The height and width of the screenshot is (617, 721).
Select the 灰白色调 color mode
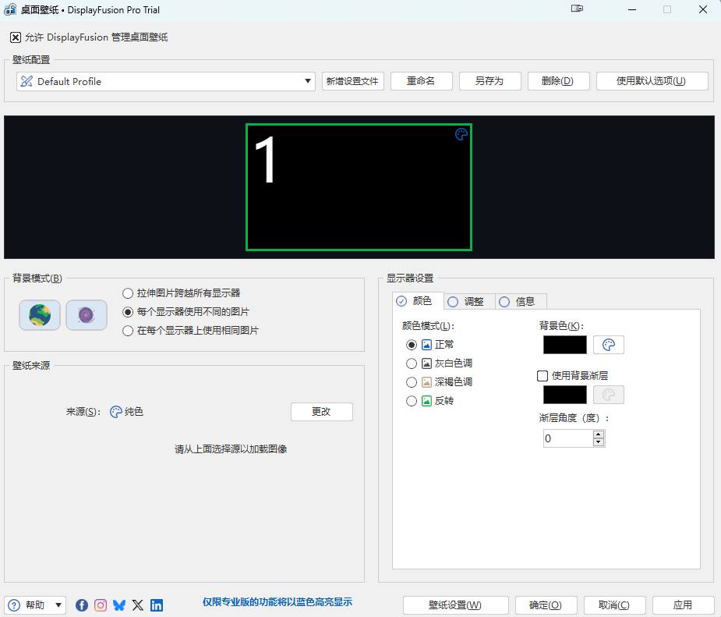click(x=412, y=363)
